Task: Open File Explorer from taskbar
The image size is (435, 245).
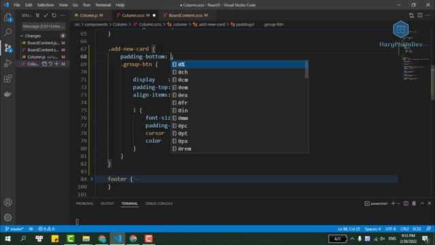Action: (86, 239)
